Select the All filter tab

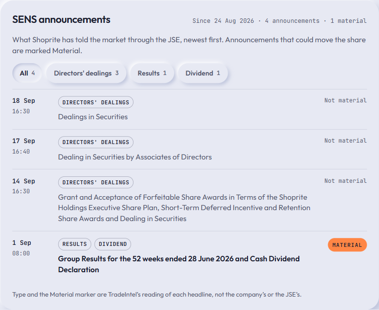click(27, 73)
